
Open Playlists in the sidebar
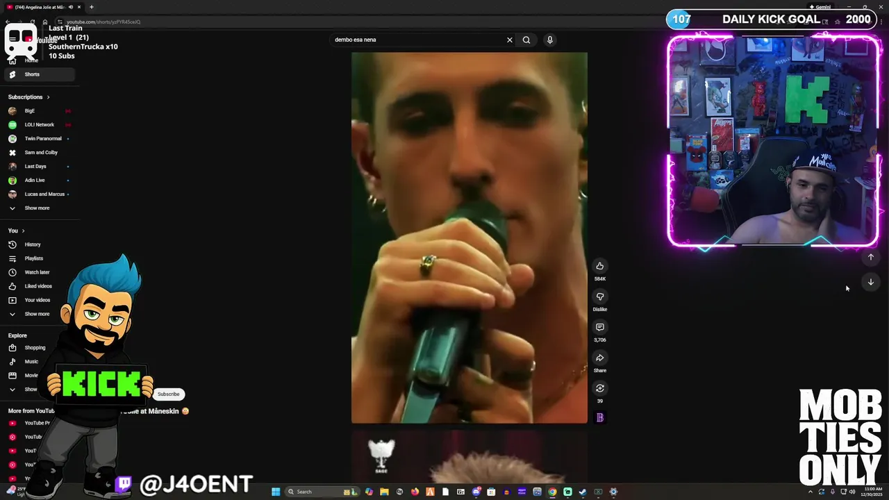38,258
